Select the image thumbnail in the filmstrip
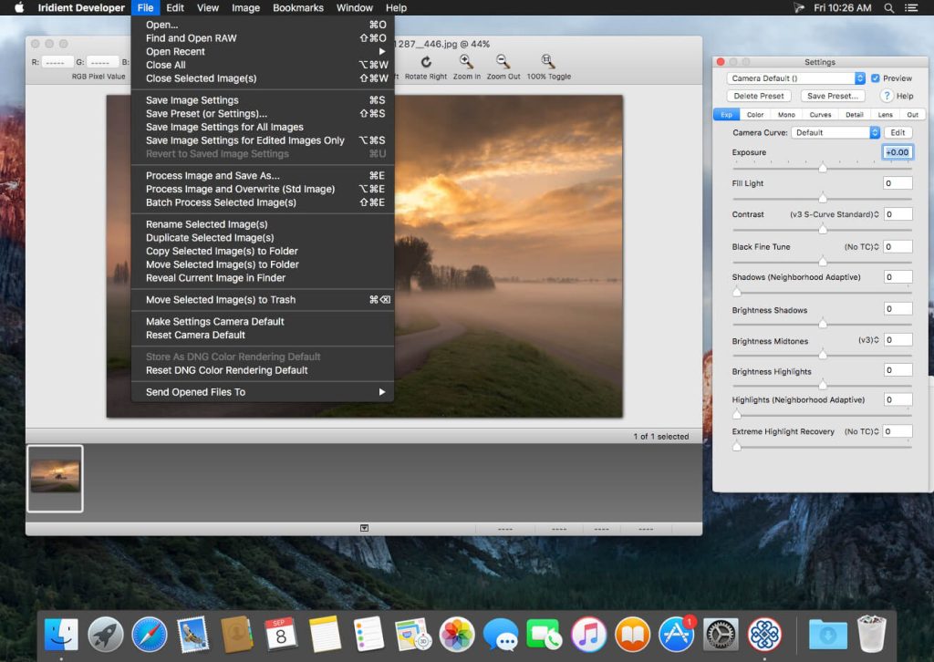 coord(55,478)
